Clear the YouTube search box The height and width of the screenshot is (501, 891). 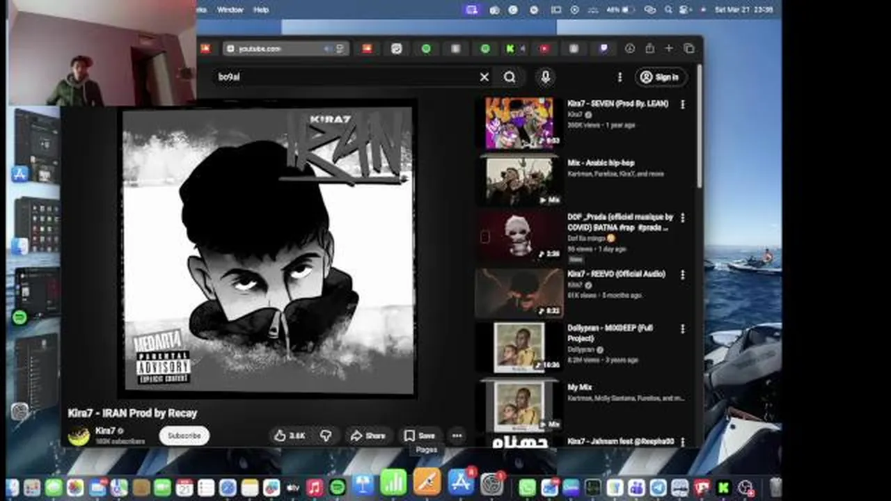(484, 77)
